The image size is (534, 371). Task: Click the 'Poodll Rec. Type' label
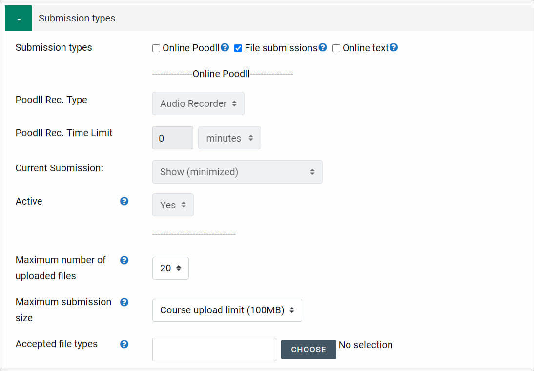pos(51,100)
